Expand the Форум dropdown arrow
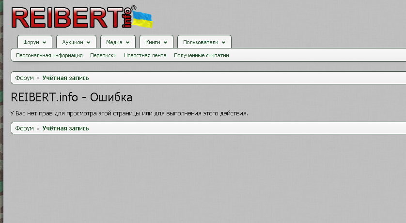The height and width of the screenshot is (223, 406). [44, 43]
